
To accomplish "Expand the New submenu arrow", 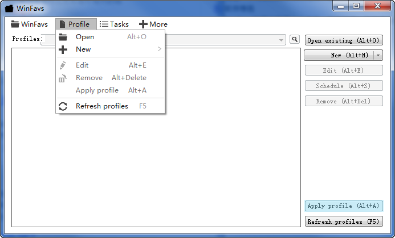I will tap(159, 49).
